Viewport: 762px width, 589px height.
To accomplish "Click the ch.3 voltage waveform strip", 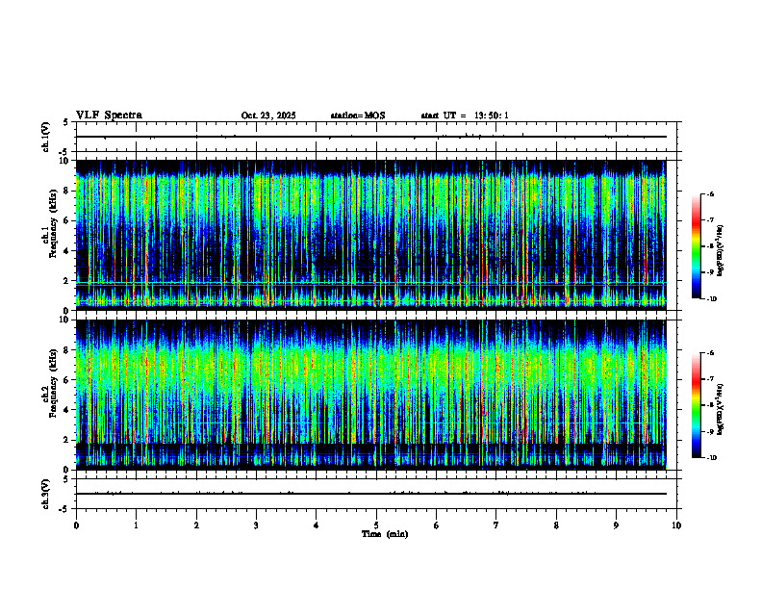I will point(376,494).
